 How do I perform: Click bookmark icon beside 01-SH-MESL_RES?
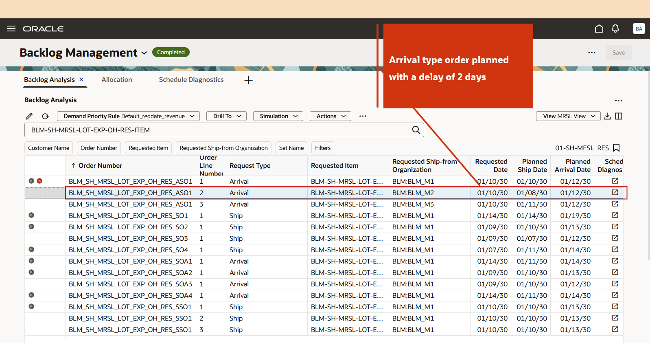click(616, 148)
